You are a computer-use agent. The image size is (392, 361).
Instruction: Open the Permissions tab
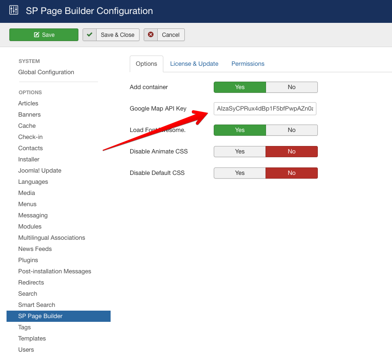tap(248, 64)
